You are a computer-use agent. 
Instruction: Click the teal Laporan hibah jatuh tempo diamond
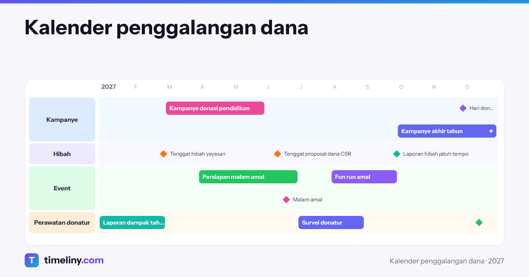point(397,154)
